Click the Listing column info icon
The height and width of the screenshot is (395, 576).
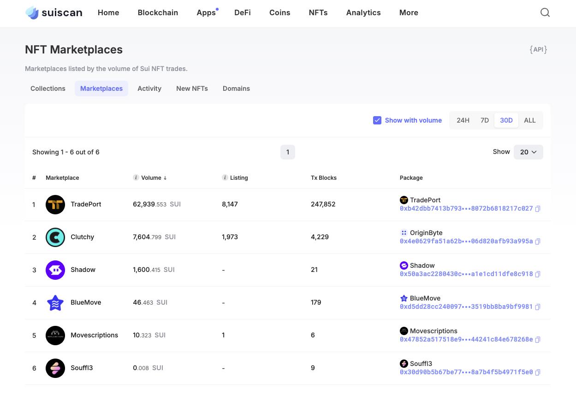[x=225, y=177]
